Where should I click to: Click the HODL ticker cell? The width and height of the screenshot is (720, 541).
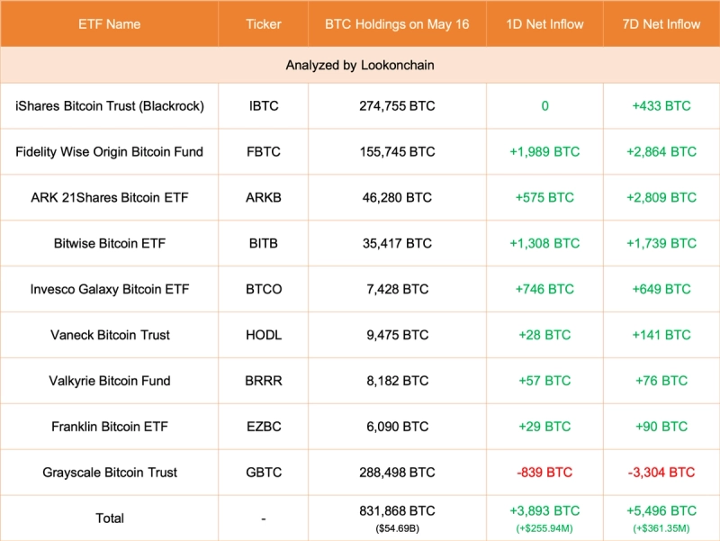pyautogui.click(x=264, y=336)
